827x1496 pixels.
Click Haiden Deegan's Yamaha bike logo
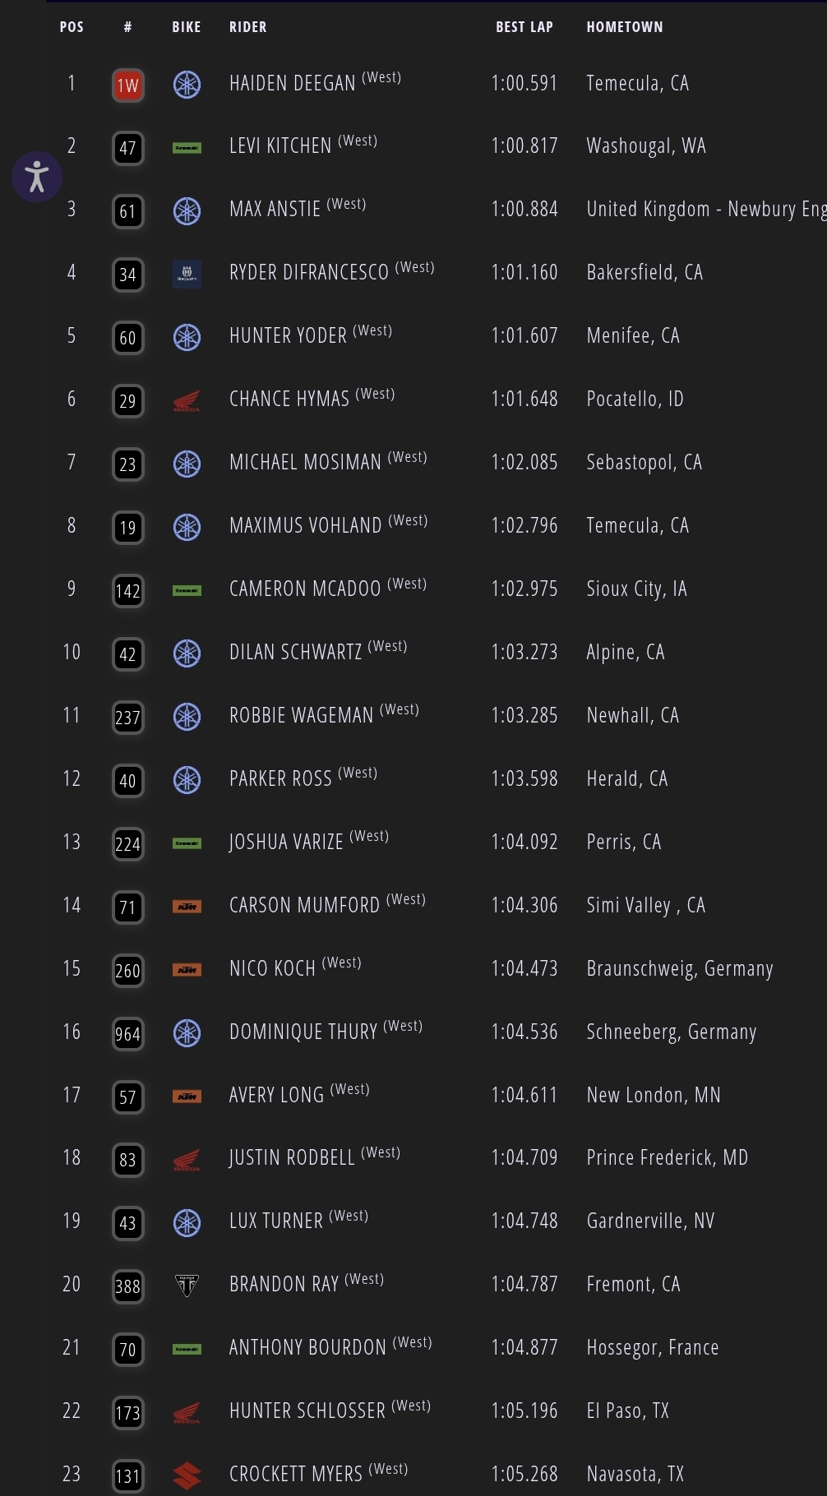(187, 85)
